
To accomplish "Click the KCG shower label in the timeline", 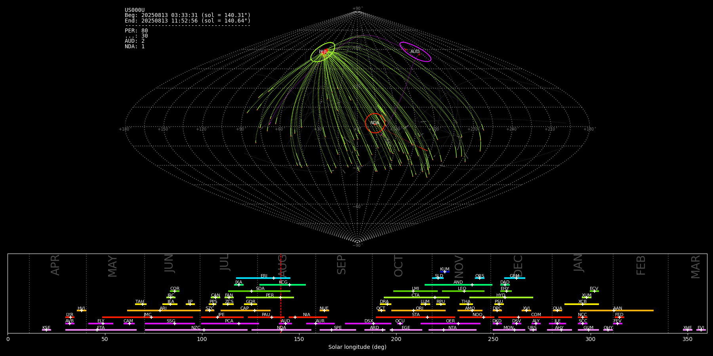I will 283,282.
